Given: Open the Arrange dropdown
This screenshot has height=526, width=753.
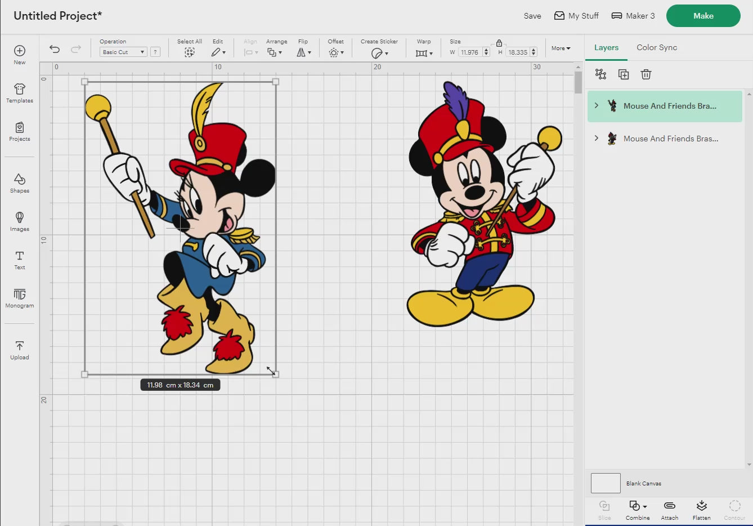Looking at the screenshot, I should pos(275,52).
